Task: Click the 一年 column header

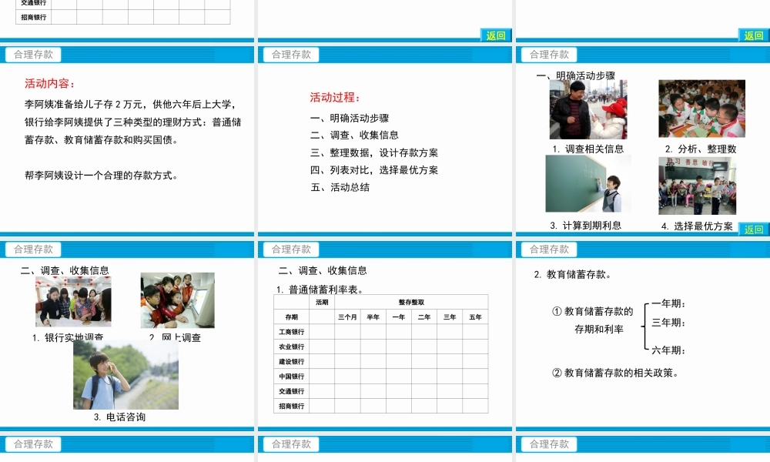Action: tap(398, 317)
